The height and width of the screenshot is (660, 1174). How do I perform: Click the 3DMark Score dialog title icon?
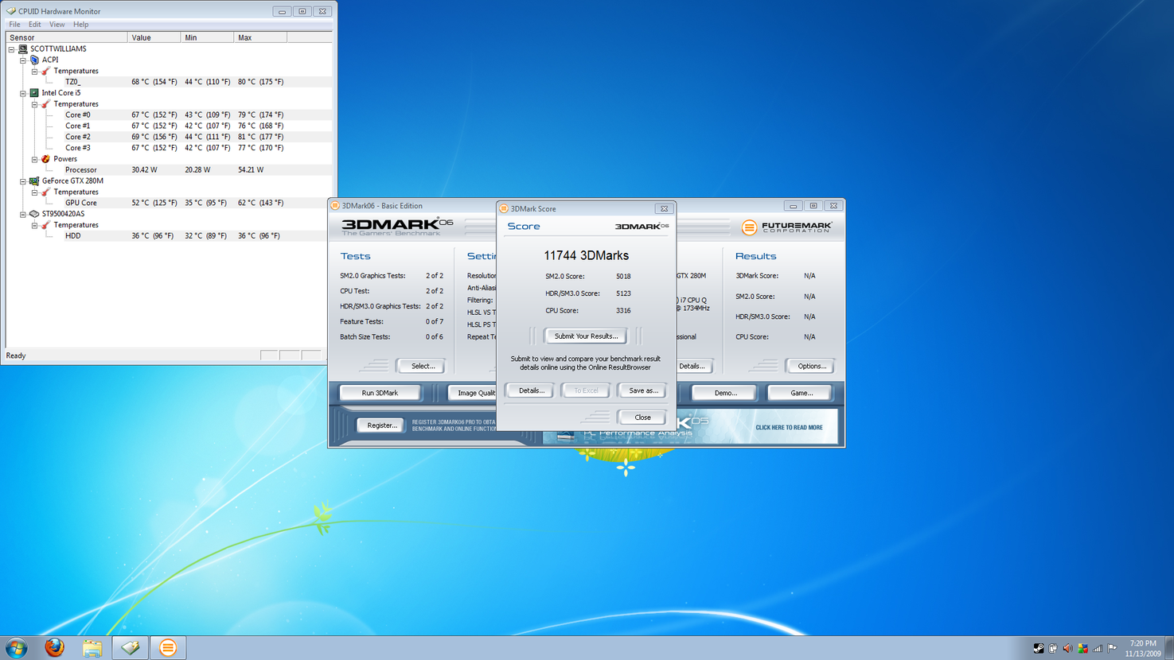click(504, 209)
